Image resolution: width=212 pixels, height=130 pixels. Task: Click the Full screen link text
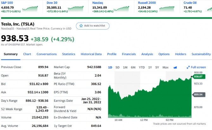tap(198, 67)
